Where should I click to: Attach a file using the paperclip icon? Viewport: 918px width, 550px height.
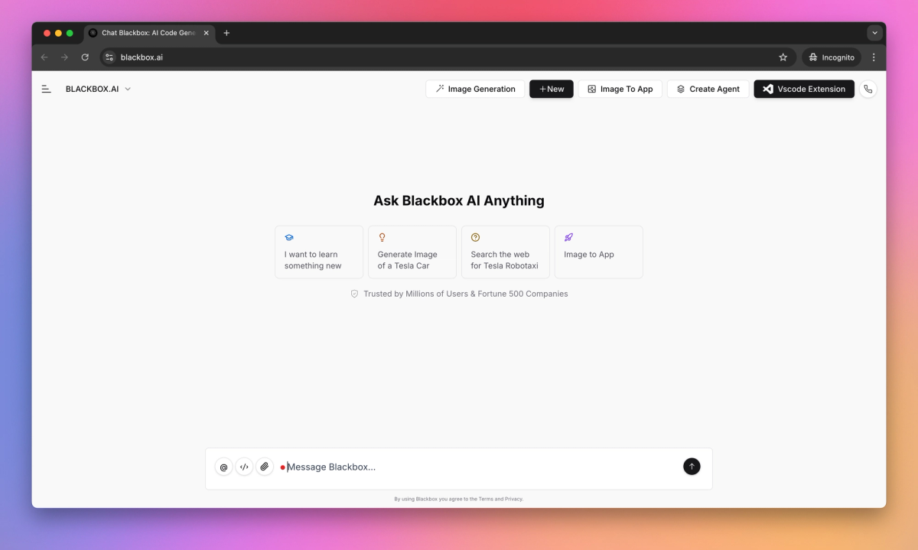coord(265,466)
